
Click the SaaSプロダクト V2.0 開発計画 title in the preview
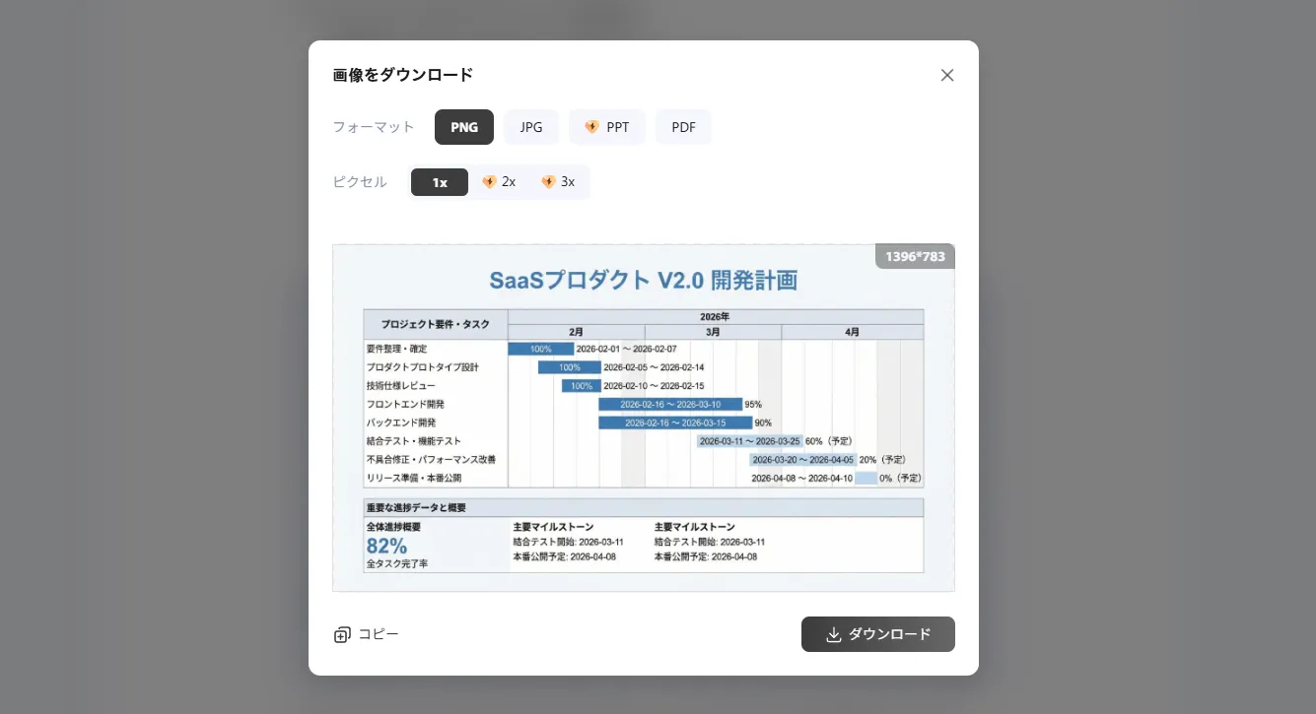643,281
